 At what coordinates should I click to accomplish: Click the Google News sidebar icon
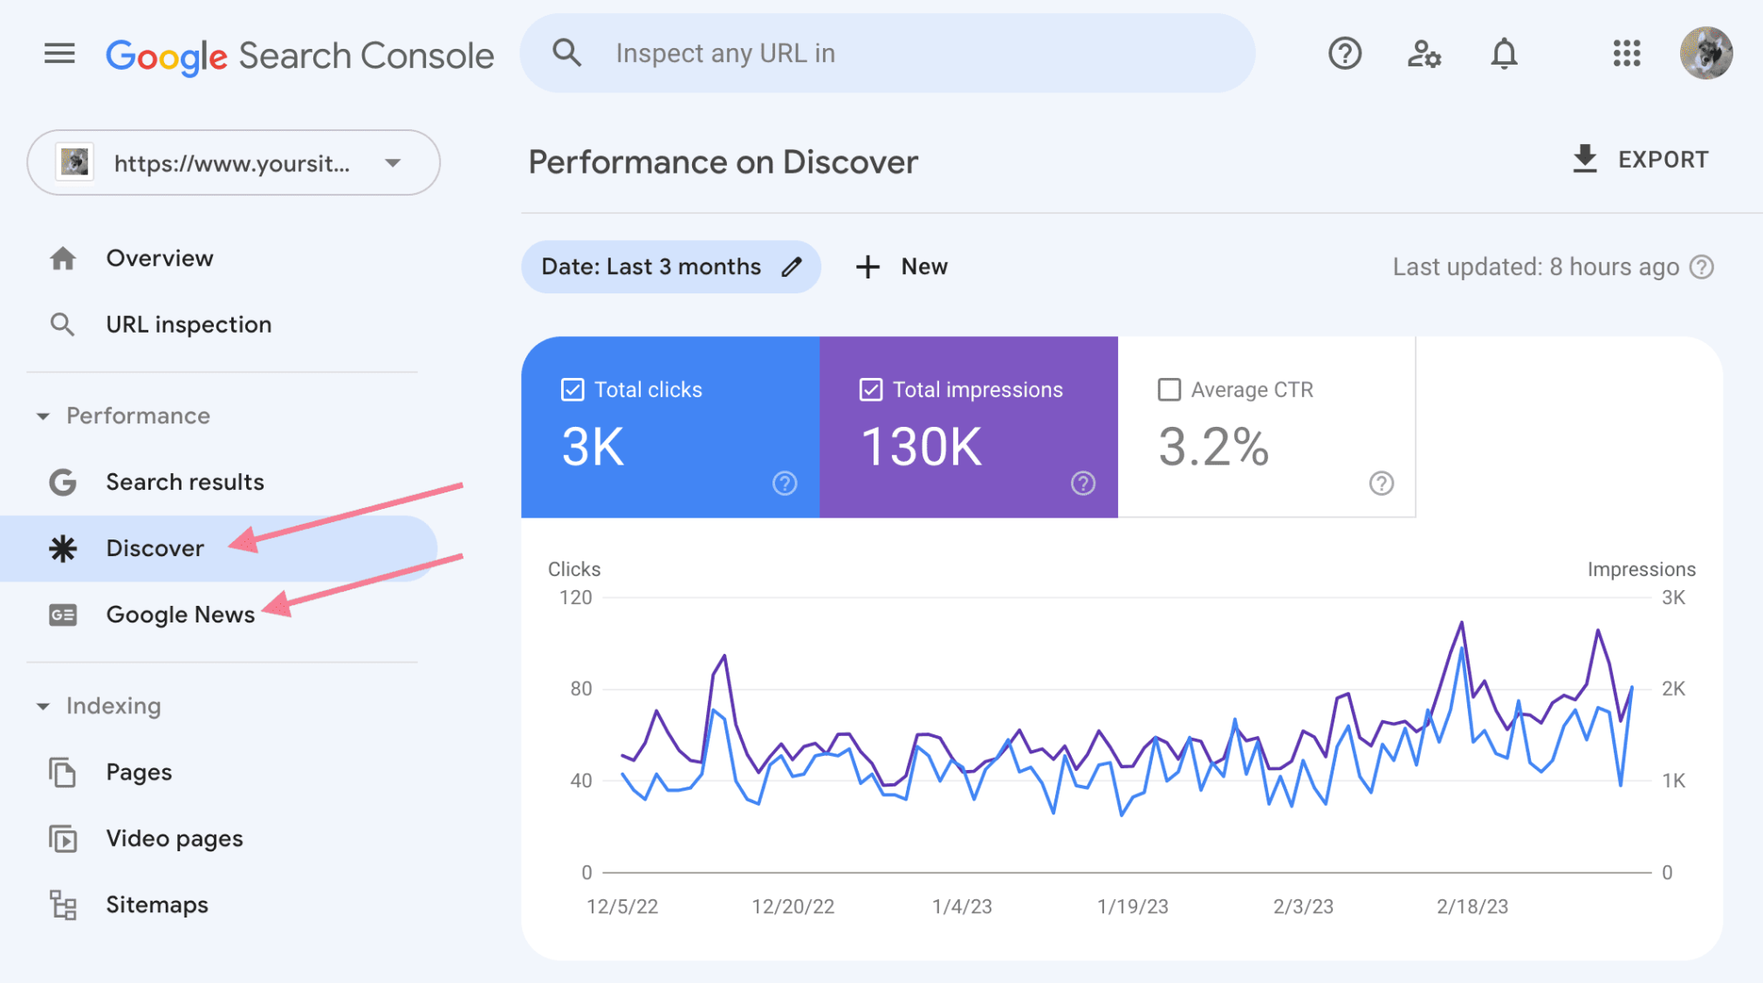point(64,614)
